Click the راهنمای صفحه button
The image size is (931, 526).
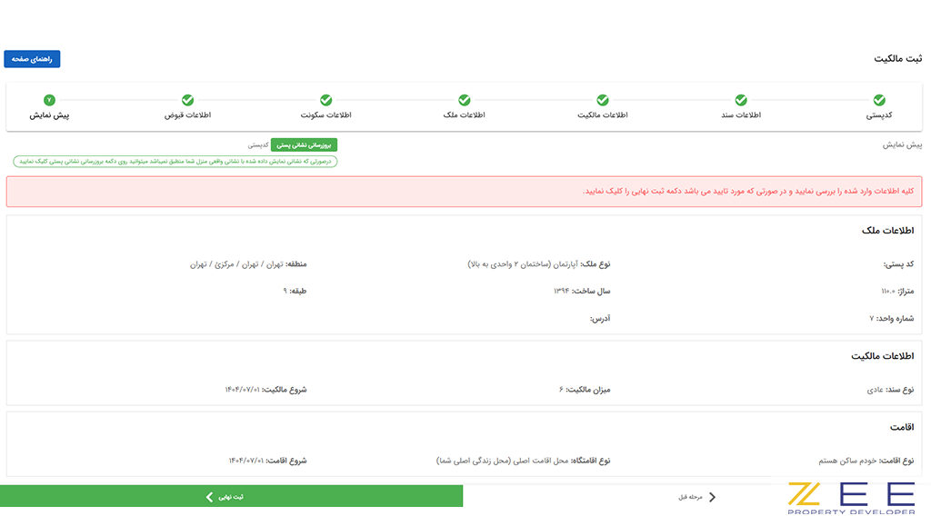pos(34,58)
